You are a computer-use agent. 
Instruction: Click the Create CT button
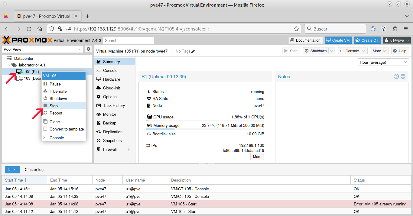point(367,40)
